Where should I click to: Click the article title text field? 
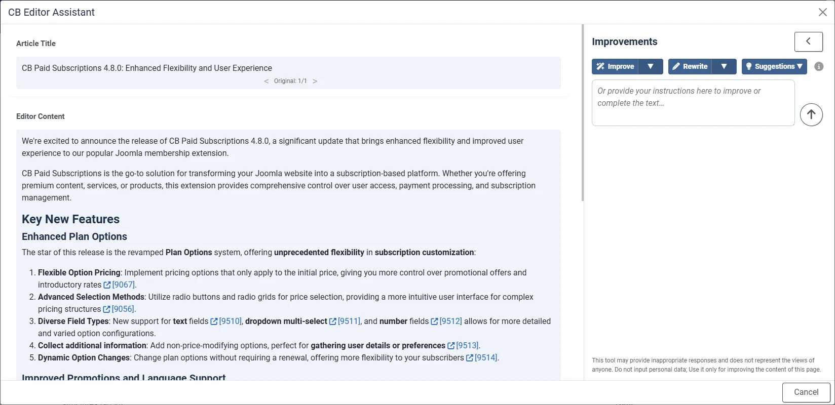click(x=288, y=73)
